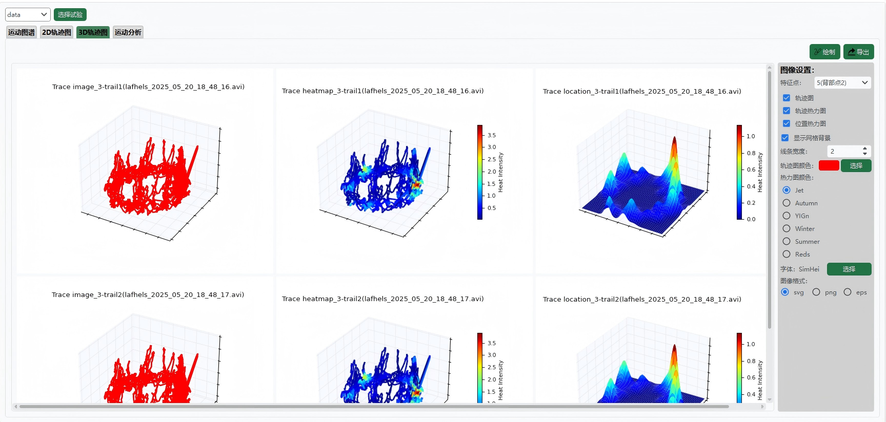Open the 特征点 dropdown showing 5(背部点2)

(842, 82)
